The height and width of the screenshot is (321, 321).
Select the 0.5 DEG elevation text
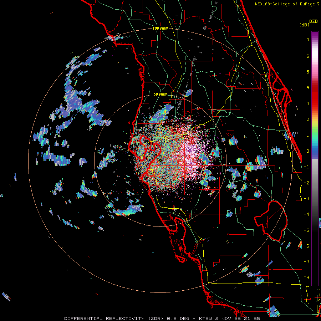click(x=179, y=319)
